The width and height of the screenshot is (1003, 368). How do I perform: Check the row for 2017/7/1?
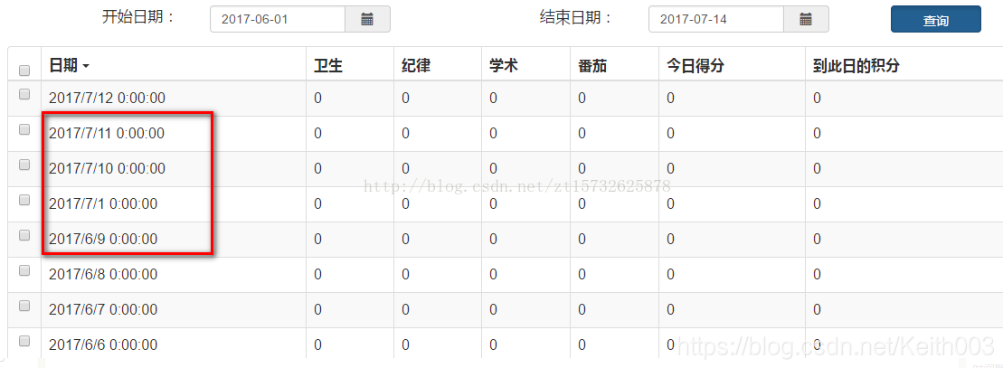pyautogui.click(x=24, y=200)
